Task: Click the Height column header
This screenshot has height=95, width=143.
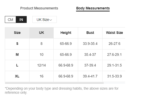Action: click(x=66, y=33)
